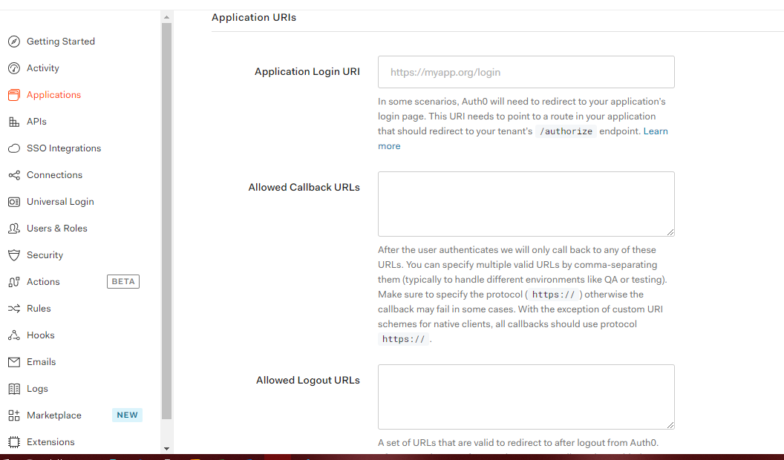The width and height of the screenshot is (784, 460).
Task: Click the Actions flow icon
Action: click(14, 282)
